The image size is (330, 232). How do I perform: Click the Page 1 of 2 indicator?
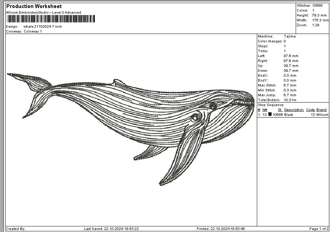(x=319, y=229)
